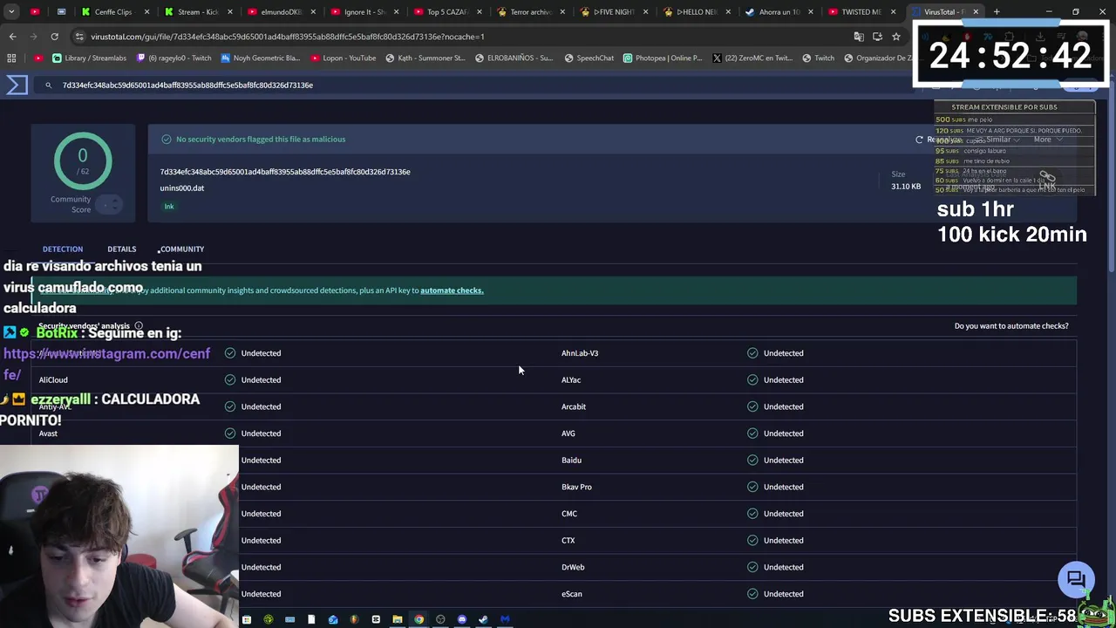The height and width of the screenshot is (628, 1116).
Task: Click the Community Score vote control
Action: [x=109, y=204]
